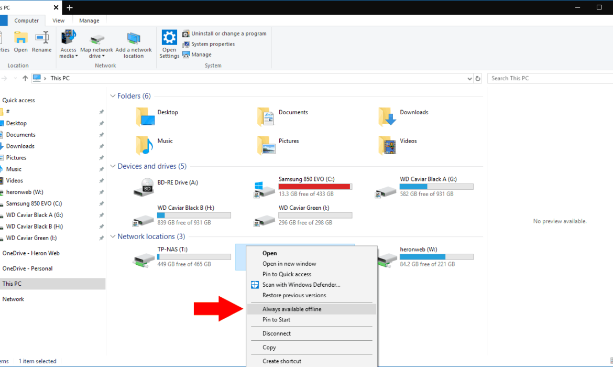613x367 pixels.
Task: Collapse the Folders (6) group
Action: (113, 96)
